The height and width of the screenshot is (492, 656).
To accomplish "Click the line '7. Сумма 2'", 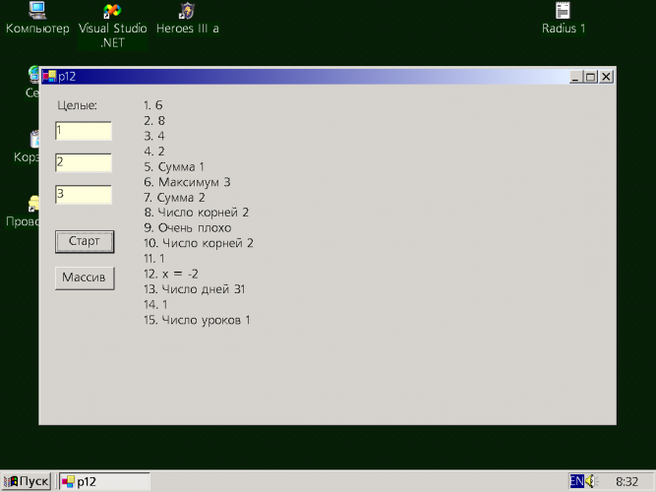I will click(x=174, y=197).
